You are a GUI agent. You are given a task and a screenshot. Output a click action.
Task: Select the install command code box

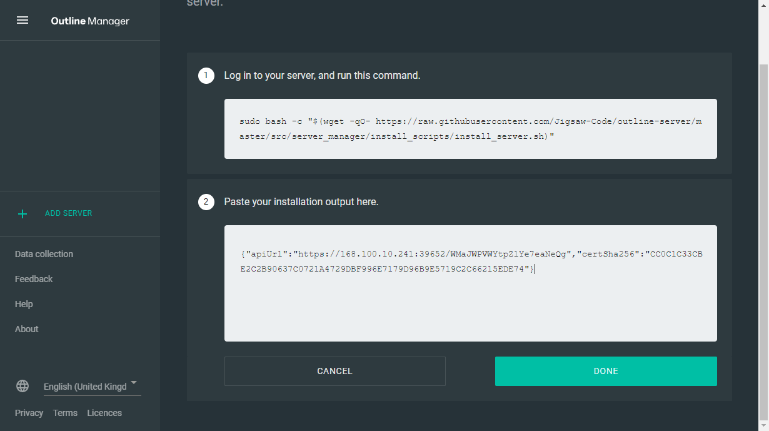470,128
